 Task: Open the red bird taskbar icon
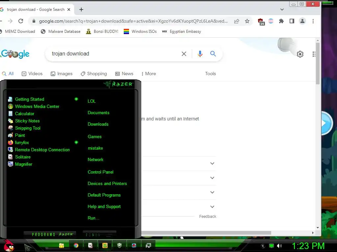coord(134,245)
